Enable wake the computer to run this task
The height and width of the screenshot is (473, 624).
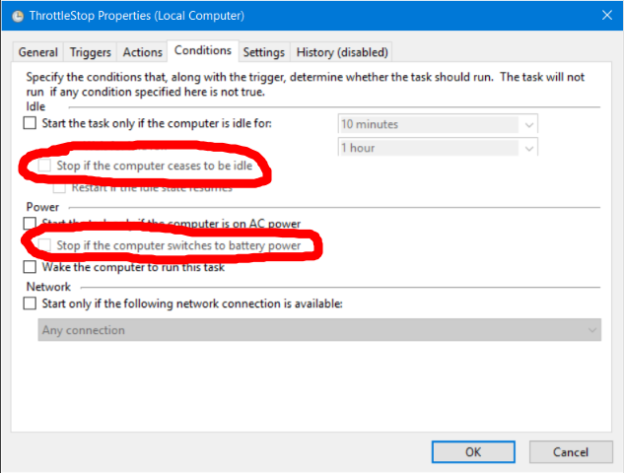(x=30, y=267)
